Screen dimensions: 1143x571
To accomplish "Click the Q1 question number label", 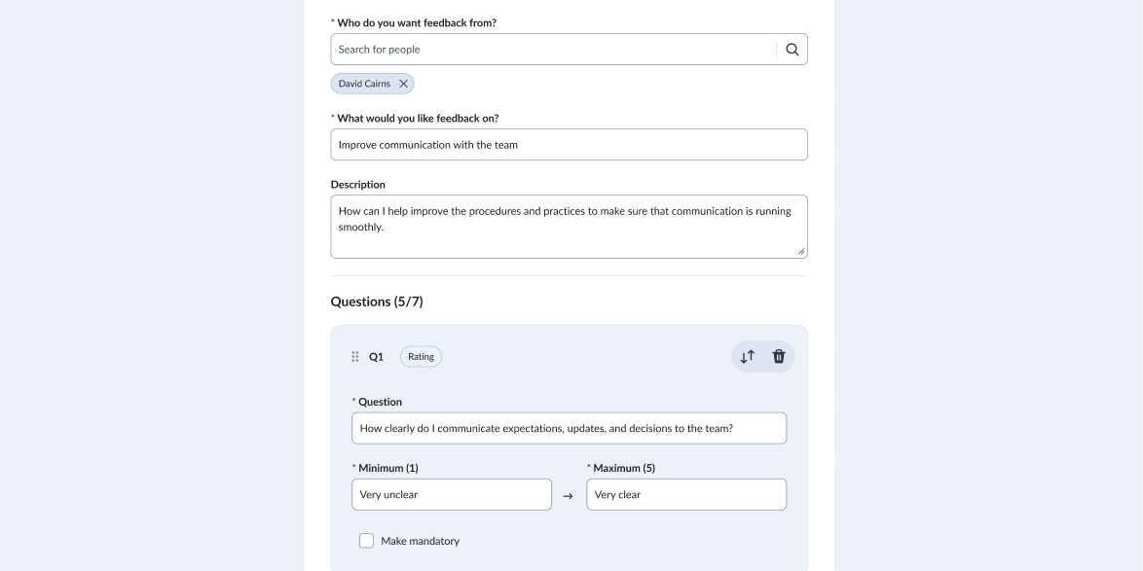I will coord(376,357).
